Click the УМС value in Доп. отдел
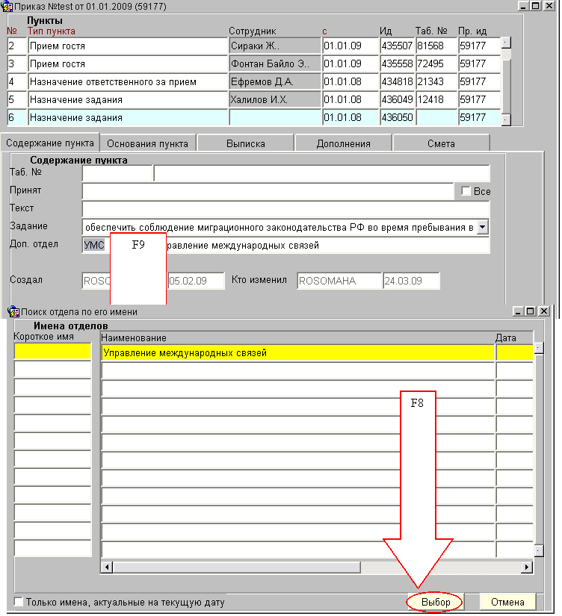Viewport: 562px width, 616px height. (x=94, y=245)
